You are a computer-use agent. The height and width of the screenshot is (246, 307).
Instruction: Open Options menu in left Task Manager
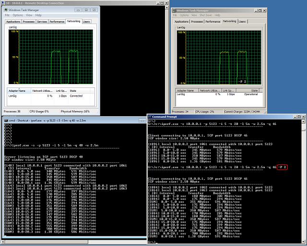(18, 15)
